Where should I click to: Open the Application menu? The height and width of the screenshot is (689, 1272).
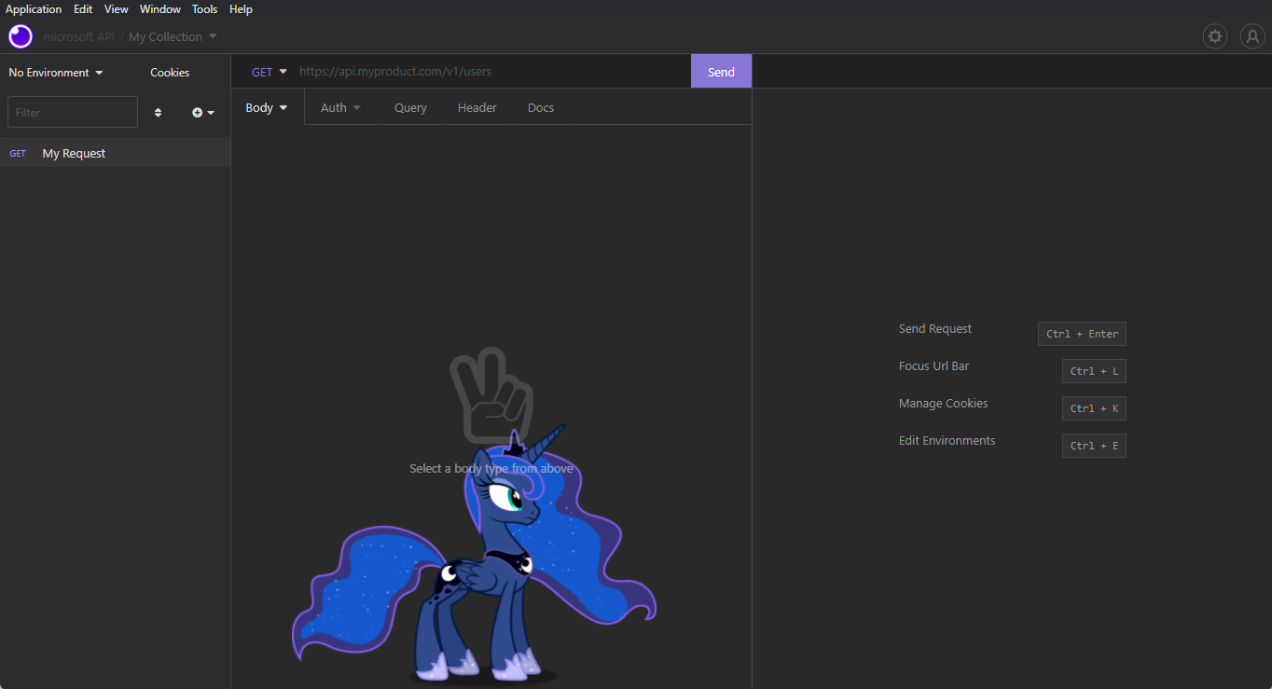point(34,9)
